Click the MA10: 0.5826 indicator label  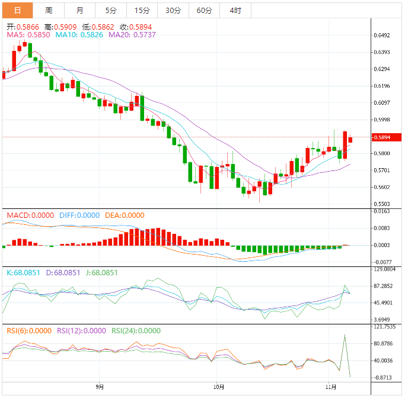tap(79, 35)
